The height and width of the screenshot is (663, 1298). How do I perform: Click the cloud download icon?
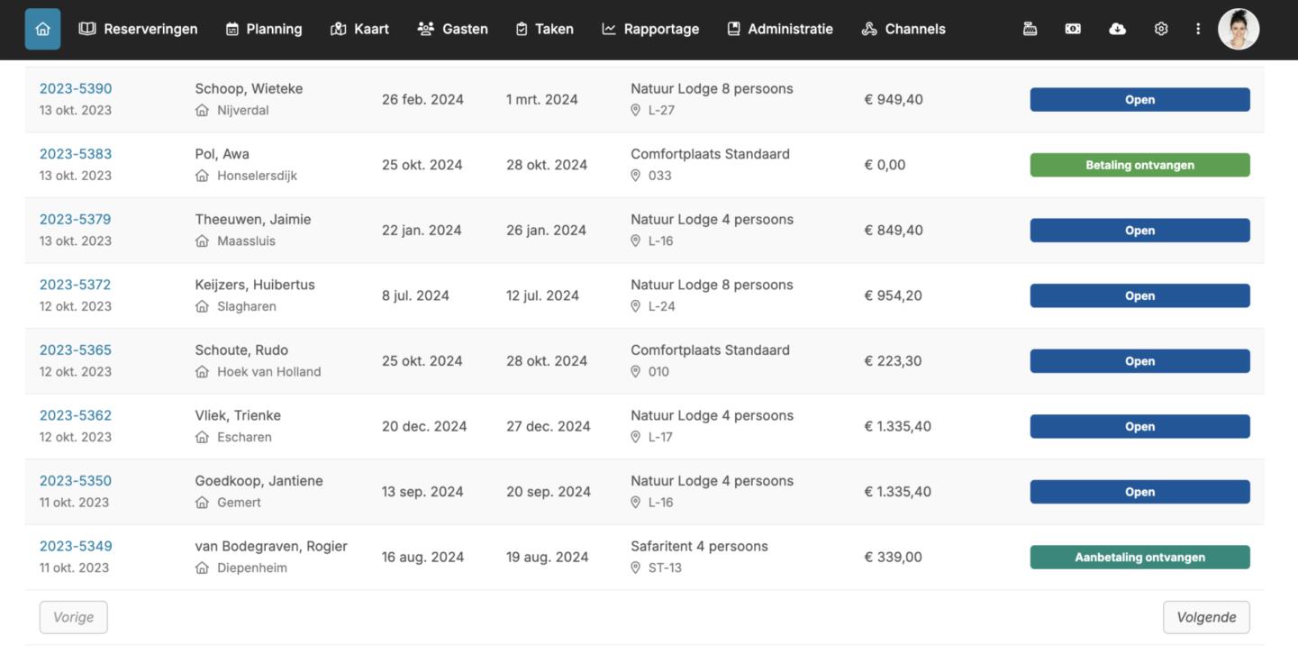(1117, 29)
